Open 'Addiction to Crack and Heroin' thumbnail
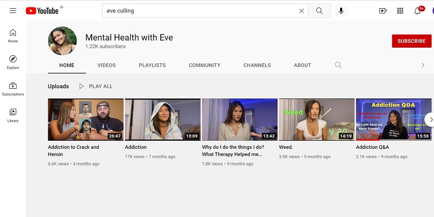 tap(86, 120)
